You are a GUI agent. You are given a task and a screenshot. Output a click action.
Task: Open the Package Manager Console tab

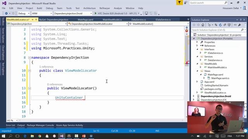pos(40,125)
